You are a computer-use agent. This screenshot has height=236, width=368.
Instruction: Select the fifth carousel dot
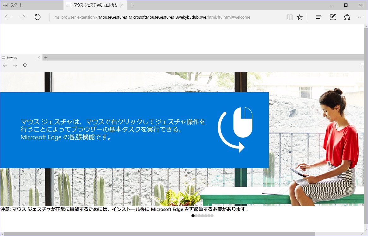click(206, 216)
